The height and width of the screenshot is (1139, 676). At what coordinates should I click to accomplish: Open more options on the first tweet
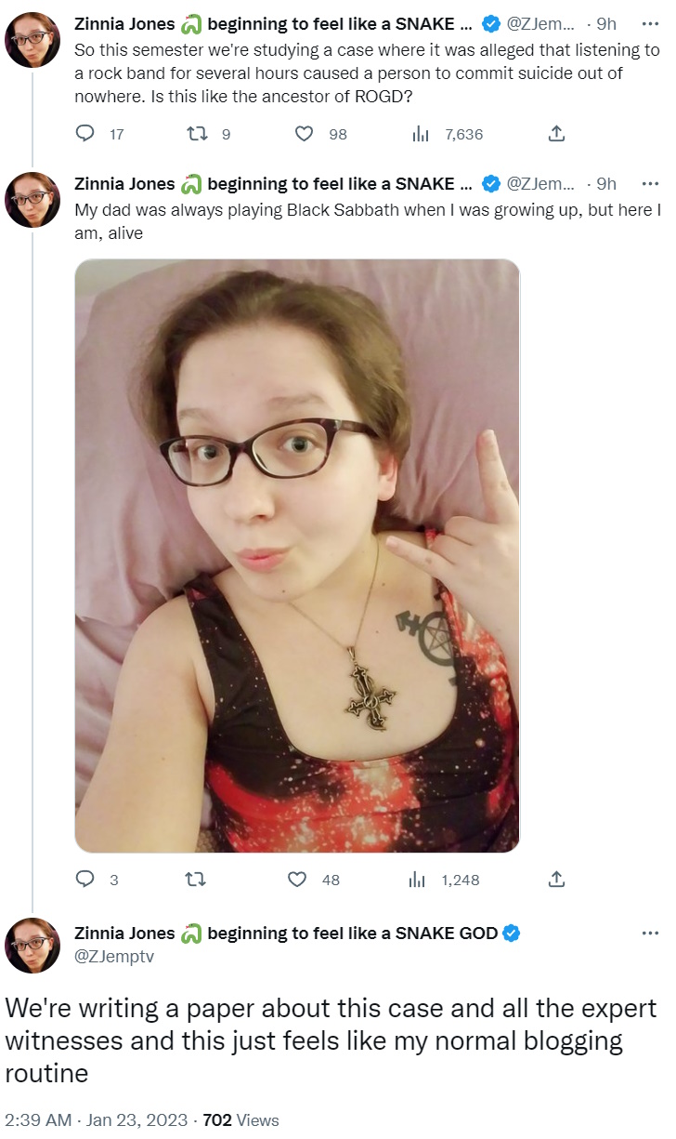click(650, 25)
